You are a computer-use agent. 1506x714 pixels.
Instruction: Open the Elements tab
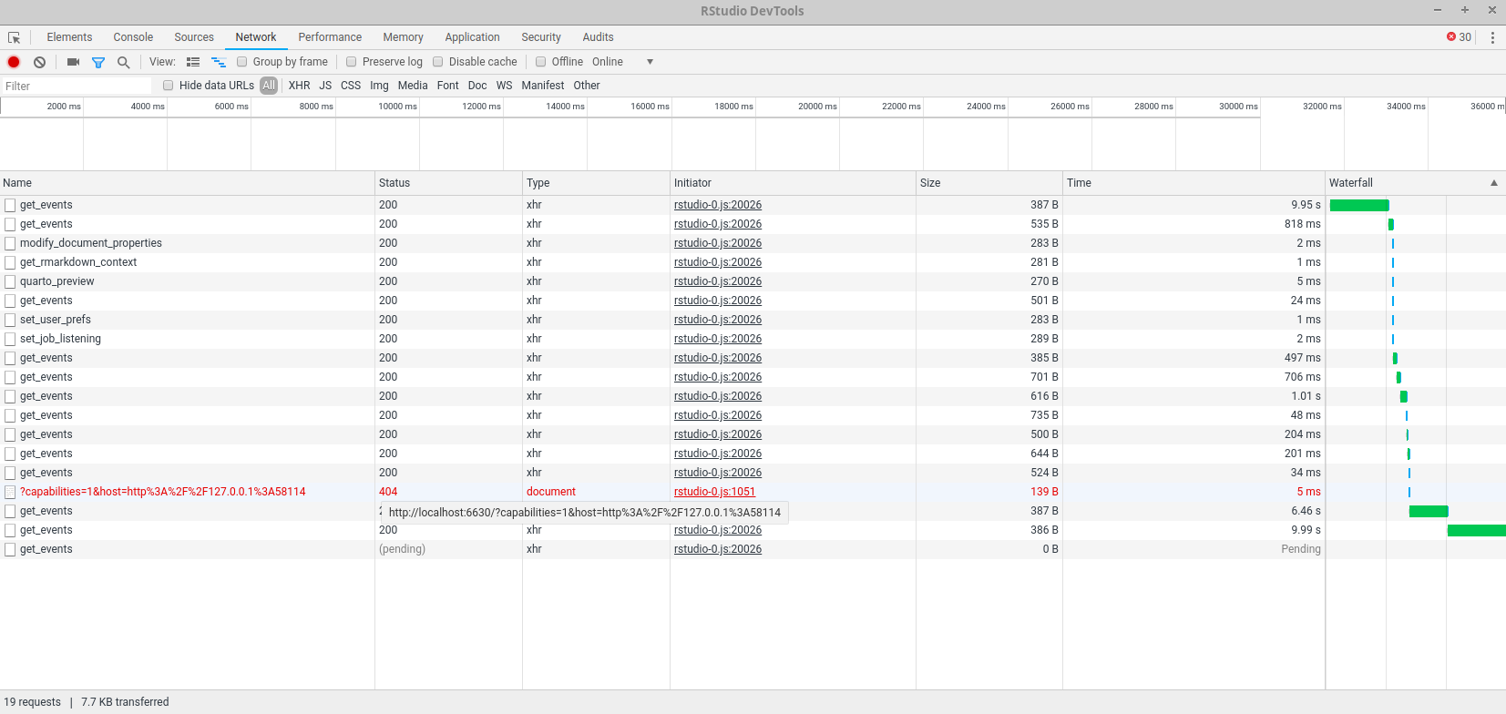[x=69, y=37]
